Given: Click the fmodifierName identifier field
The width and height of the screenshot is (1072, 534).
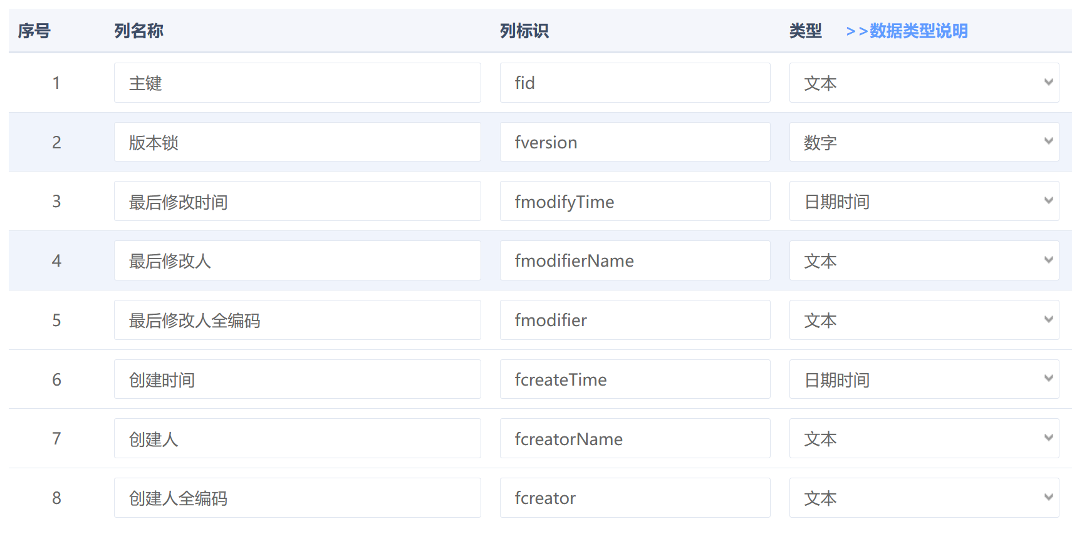Looking at the screenshot, I should pyautogui.click(x=635, y=260).
